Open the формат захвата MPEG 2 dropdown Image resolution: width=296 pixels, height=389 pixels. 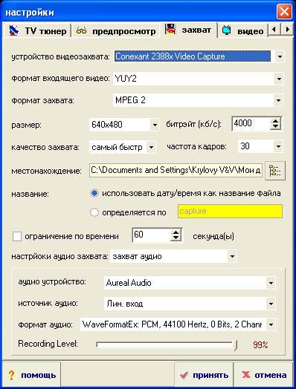click(x=279, y=100)
